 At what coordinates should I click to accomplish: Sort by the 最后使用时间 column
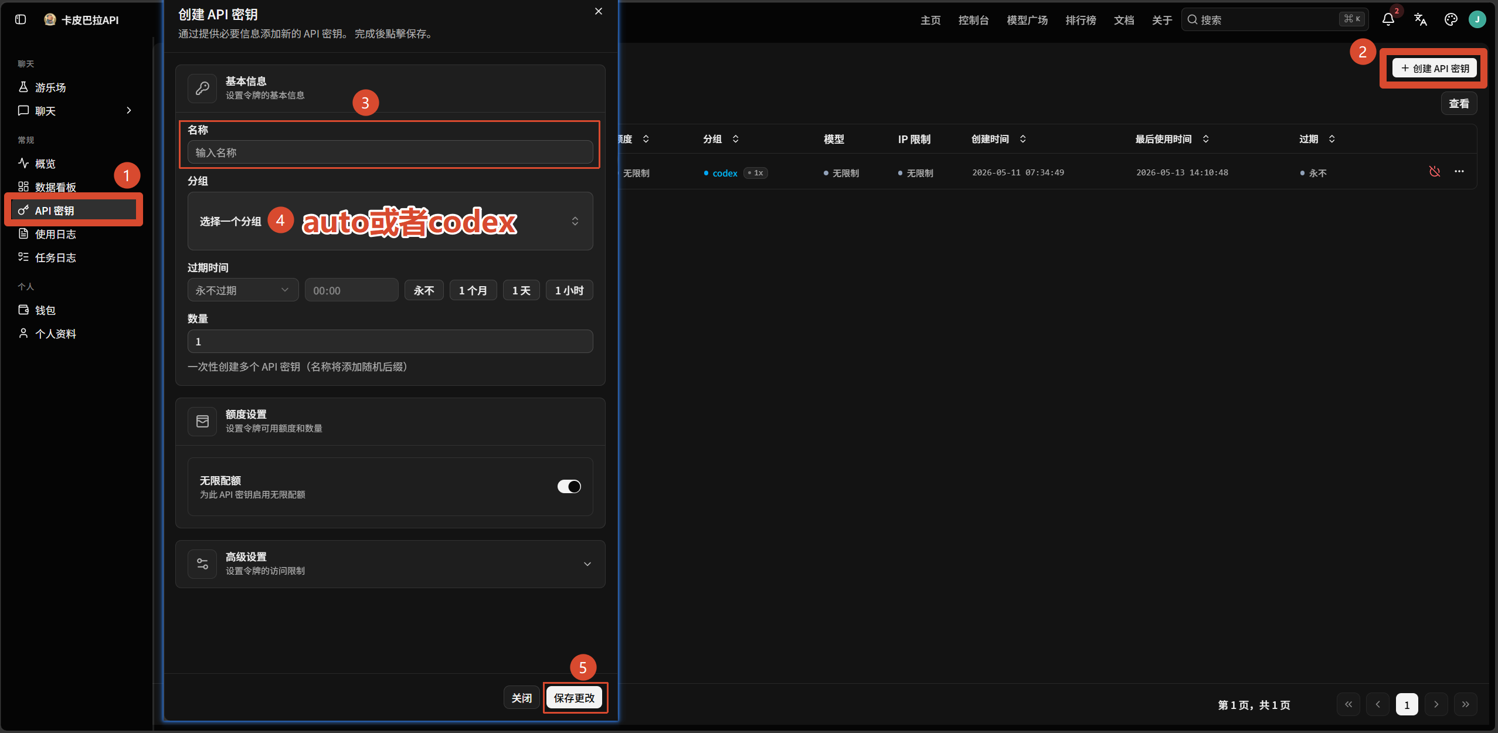coord(1172,139)
